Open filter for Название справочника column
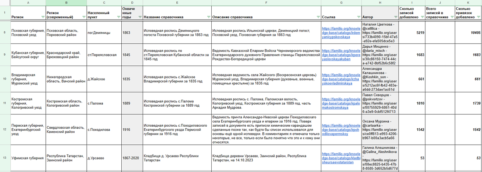Viewport: 482px width, 172px height. tap(208, 17)
